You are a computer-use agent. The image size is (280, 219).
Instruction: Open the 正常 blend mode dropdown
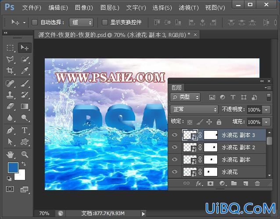click(x=194, y=109)
